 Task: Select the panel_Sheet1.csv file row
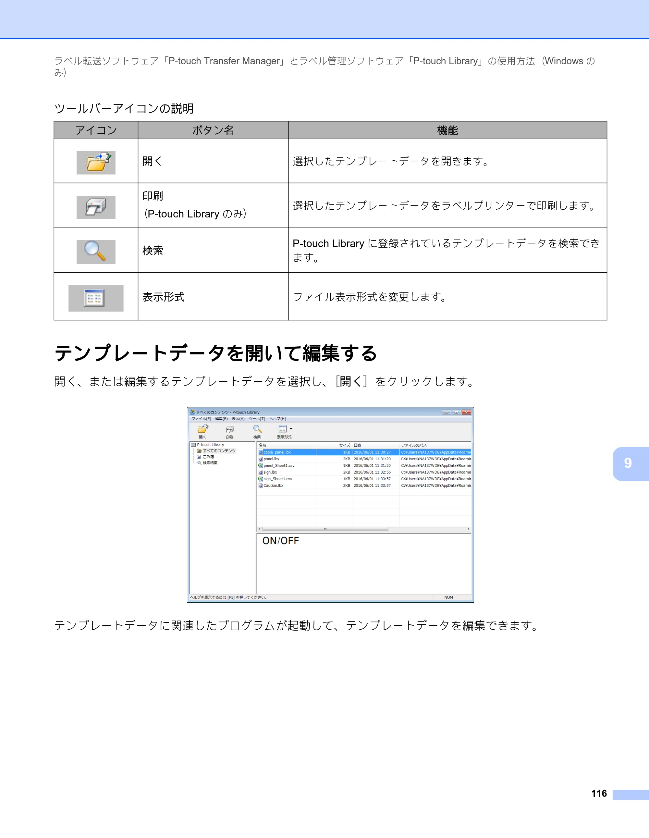(364, 465)
